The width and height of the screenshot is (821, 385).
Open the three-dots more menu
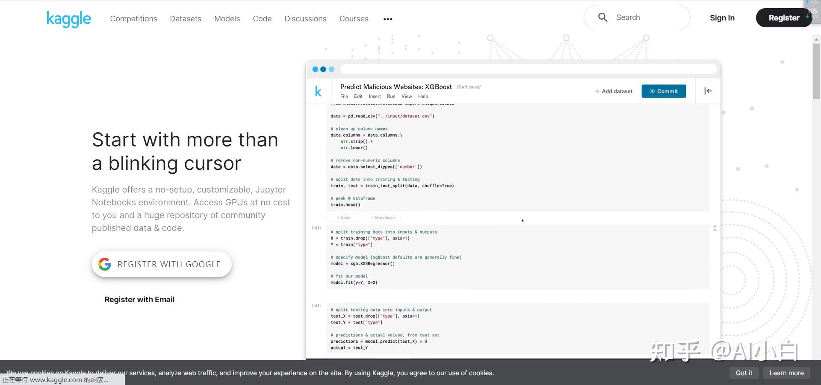(x=388, y=19)
